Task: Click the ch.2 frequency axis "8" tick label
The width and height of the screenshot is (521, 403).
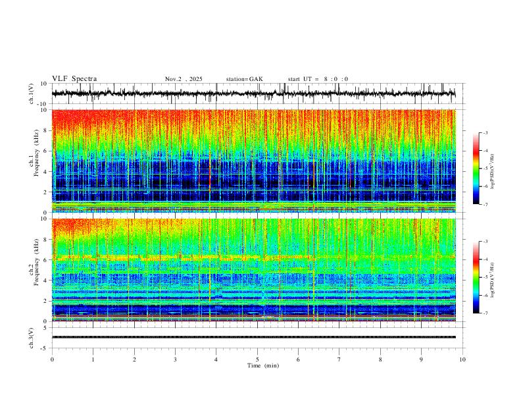Action: coord(46,240)
